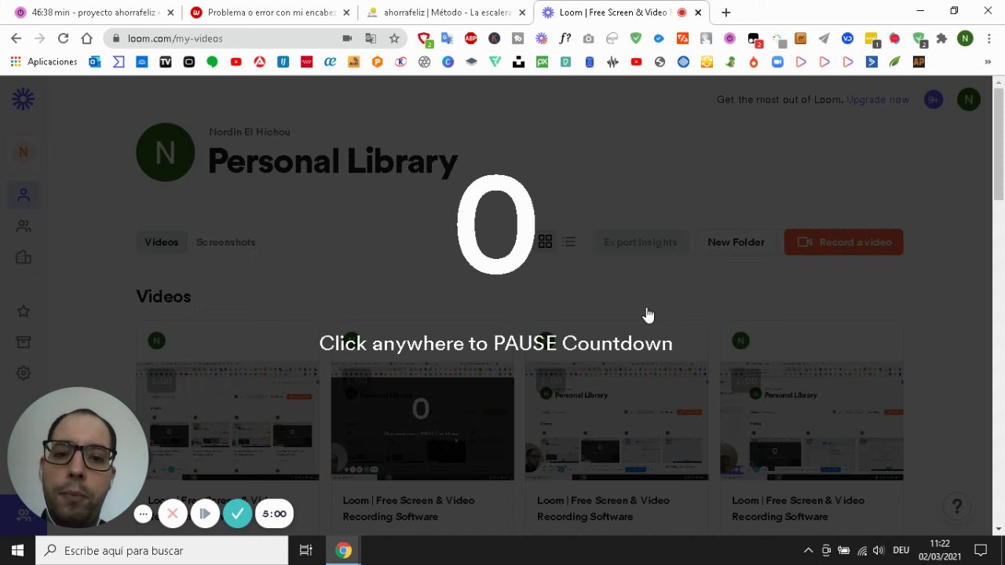This screenshot has width=1005, height=565.
Task: Open the Archive box icon in the sidebar
Action: [x=24, y=342]
